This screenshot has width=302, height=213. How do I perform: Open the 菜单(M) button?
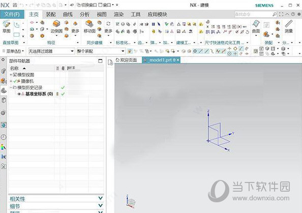pyautogui.click(x=13, y=51)
